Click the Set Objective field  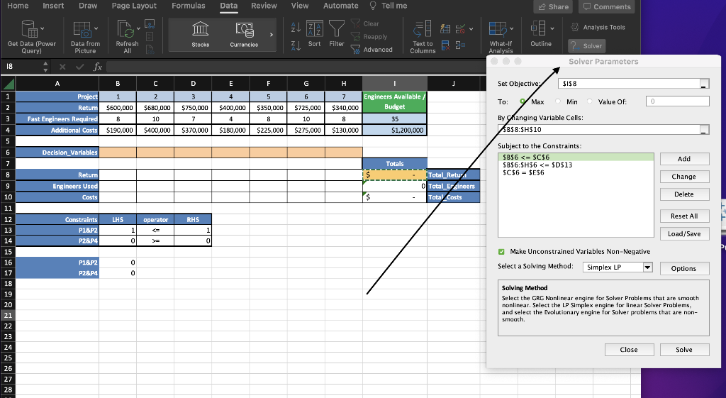point(629,84)
